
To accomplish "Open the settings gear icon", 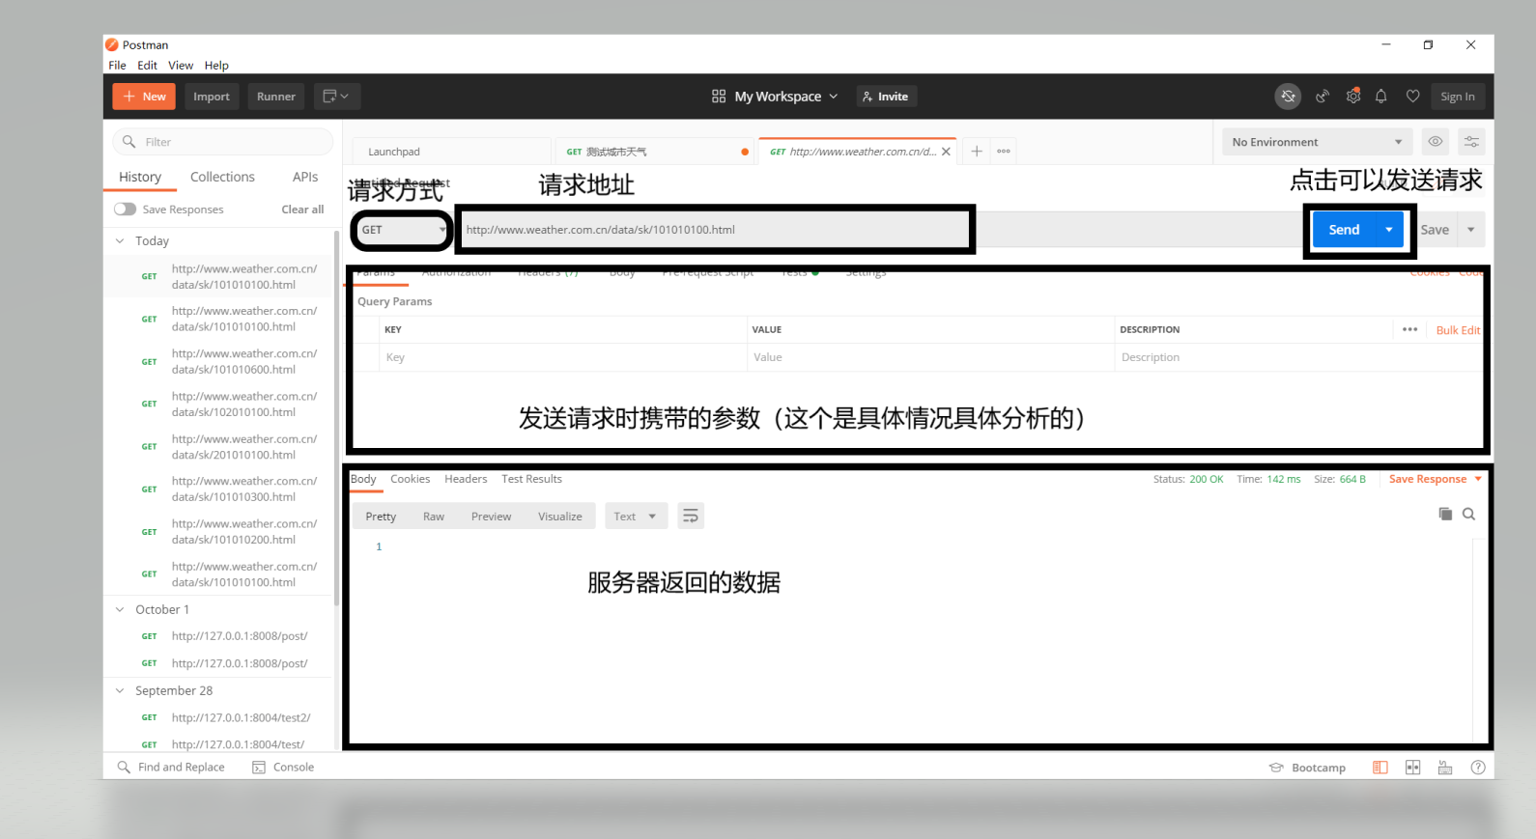I will pos(1353,97).
